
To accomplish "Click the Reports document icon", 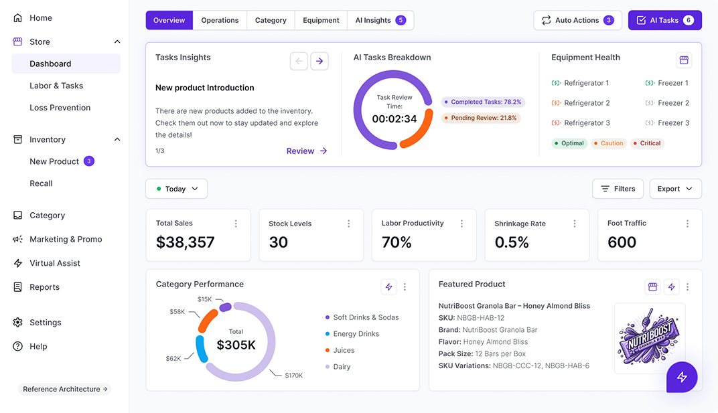I will (x=18, y=287).
